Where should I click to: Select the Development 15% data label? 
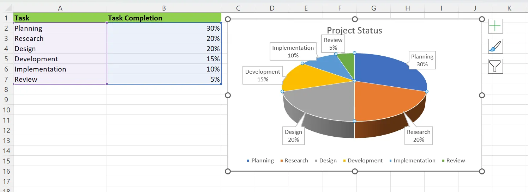(263, 75)
